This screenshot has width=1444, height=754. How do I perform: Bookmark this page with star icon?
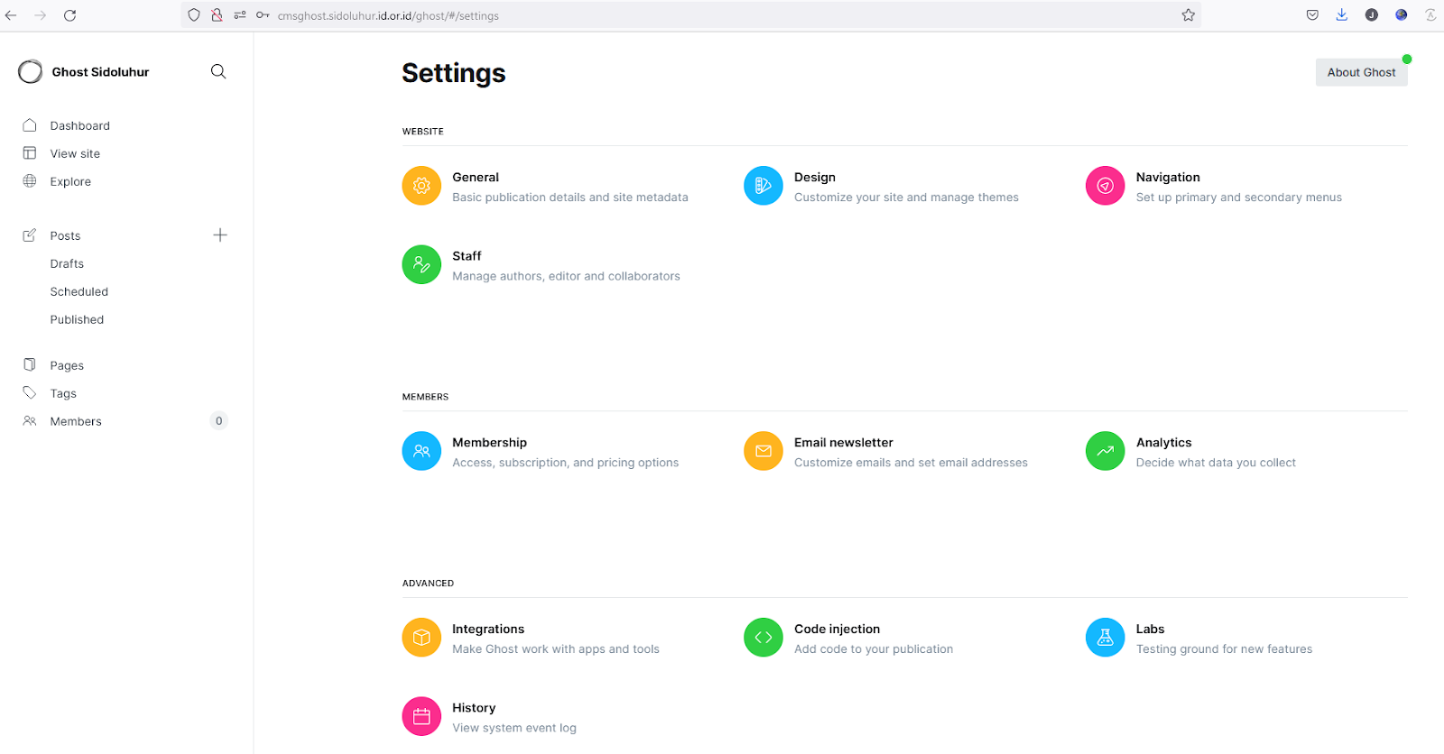coord(1189,15)
